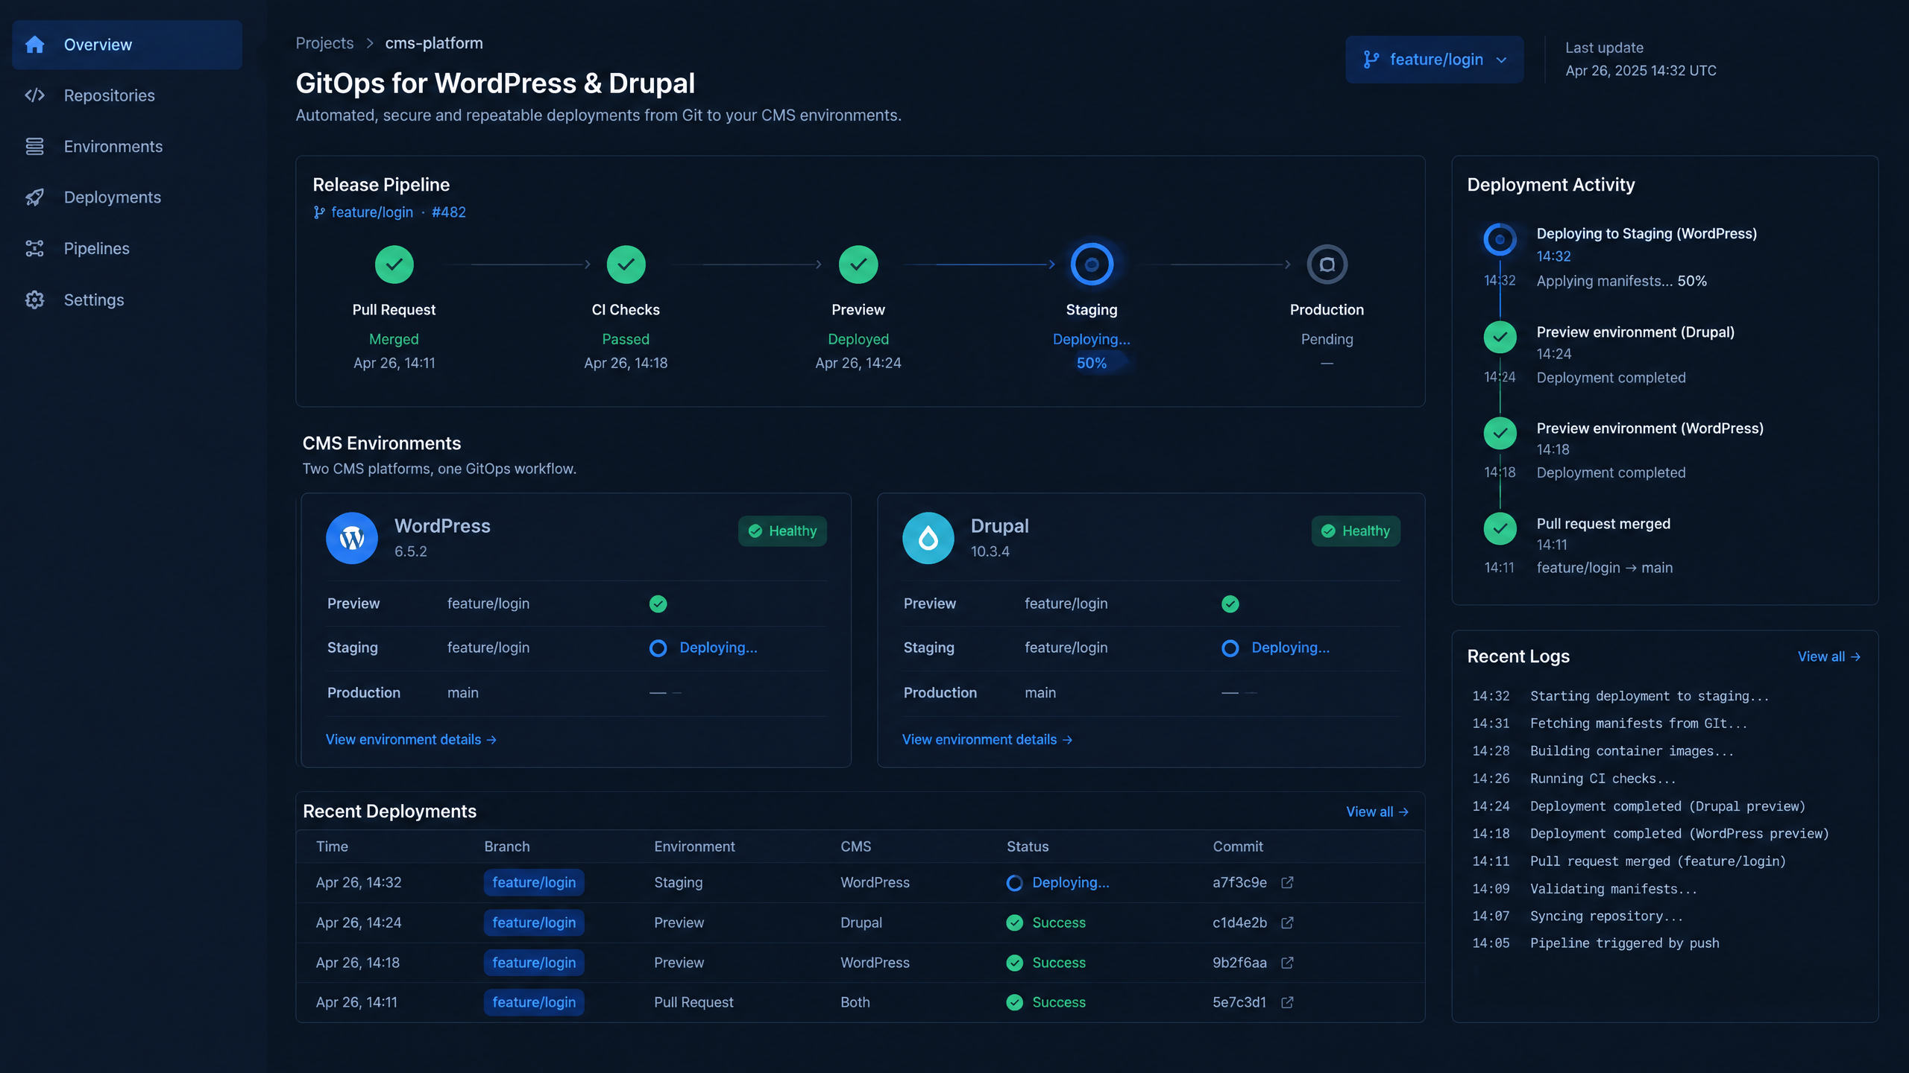Image resolution: width=1909 pixels, height=1073 pixels.
Task: Click the Deployments rocket icon
Action: 34,197
